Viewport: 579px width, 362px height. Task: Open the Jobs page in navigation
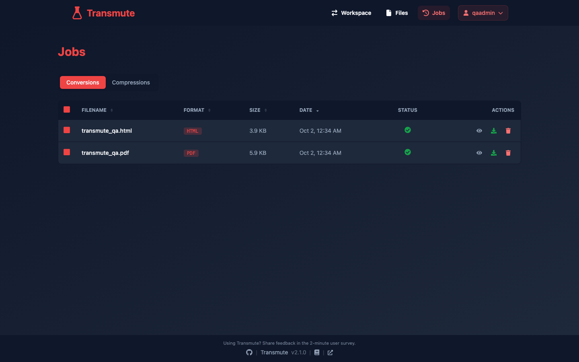434,13
